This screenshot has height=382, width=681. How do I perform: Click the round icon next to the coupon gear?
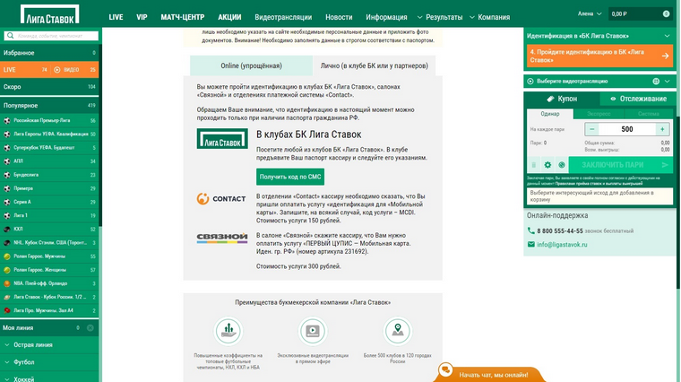pyautogui.click(x=562, y=165)
